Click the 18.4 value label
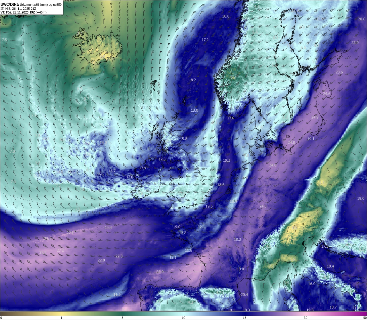This screenshot has height=320, width=367. (331, 266)
